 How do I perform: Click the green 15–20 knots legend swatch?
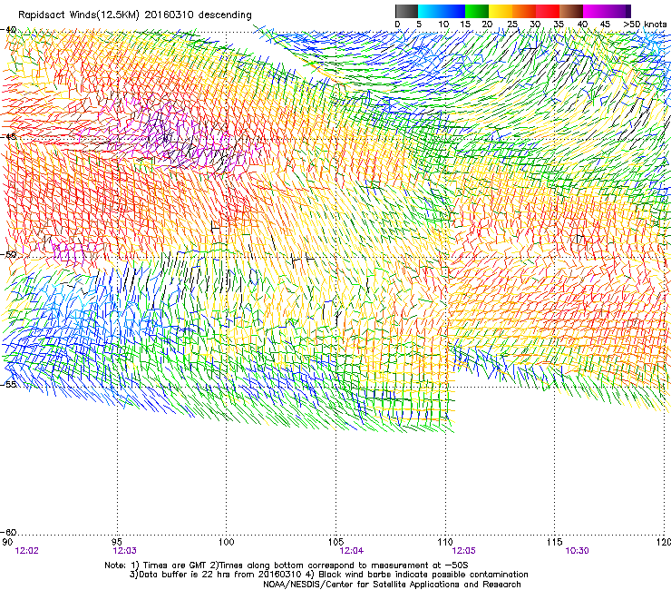point(477,11)
